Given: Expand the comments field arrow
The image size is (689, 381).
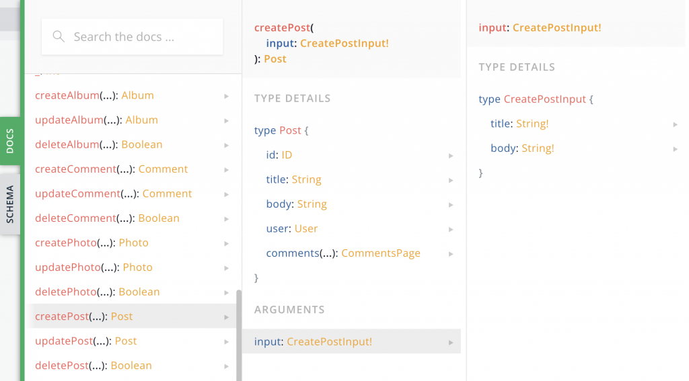Looking at the screenshot, I should 451,254.
